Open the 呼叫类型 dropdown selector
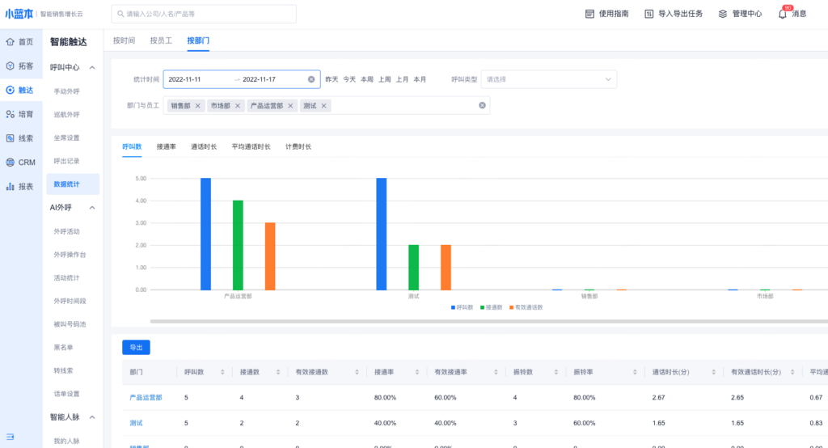Viewport: 828px width, 448px height. [549, 79]
